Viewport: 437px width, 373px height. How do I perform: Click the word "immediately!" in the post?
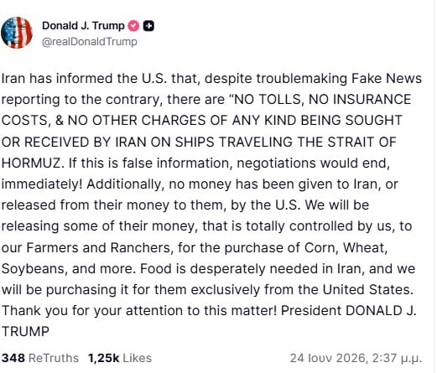click(42, 184)
